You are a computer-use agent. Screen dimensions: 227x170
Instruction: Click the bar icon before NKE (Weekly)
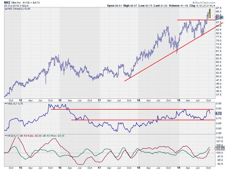point(6,9)
